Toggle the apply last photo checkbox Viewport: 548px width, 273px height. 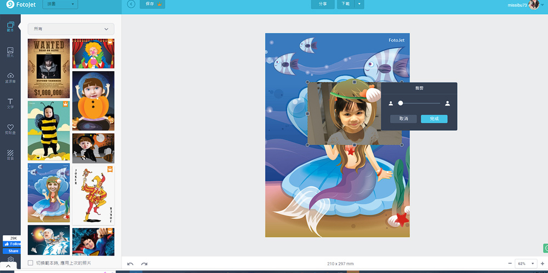coord(30,263)
